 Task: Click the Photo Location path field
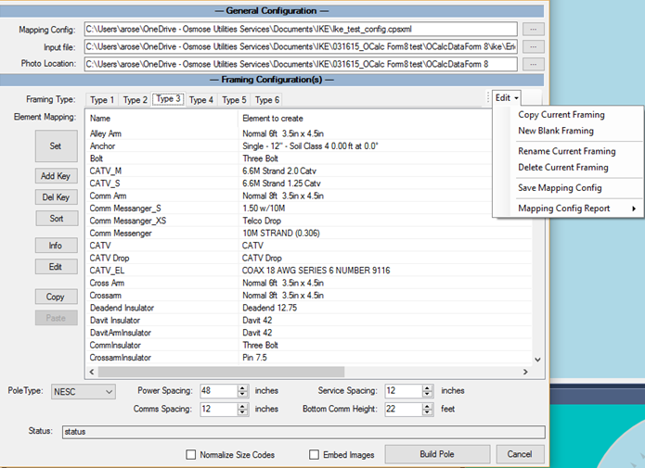(301, 64)
